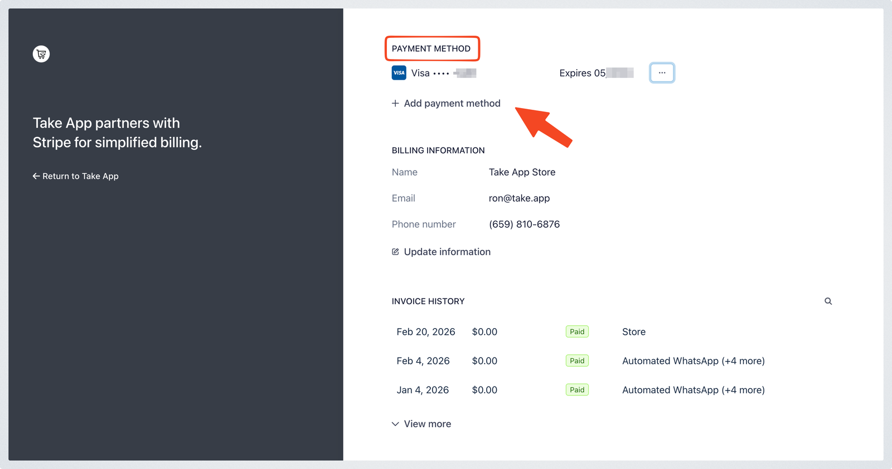The image size is (892, 469).
Task: Open the Feb 4, 2026 invoice
Action: (613, 361)
